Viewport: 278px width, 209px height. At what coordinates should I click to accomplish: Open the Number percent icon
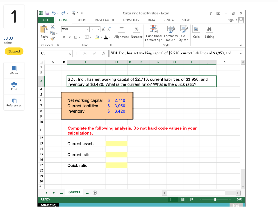137,29
